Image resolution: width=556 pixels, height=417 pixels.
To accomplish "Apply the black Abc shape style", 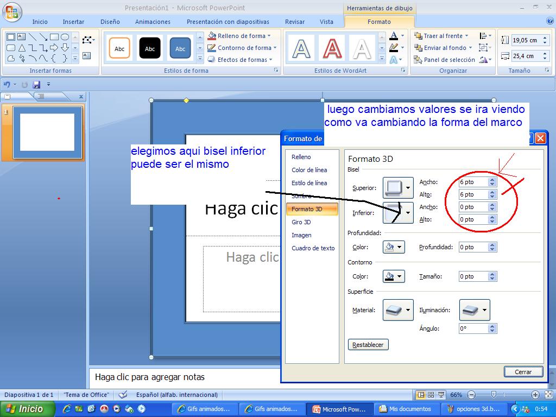I will pyautogui.click(x=150, y=48).
